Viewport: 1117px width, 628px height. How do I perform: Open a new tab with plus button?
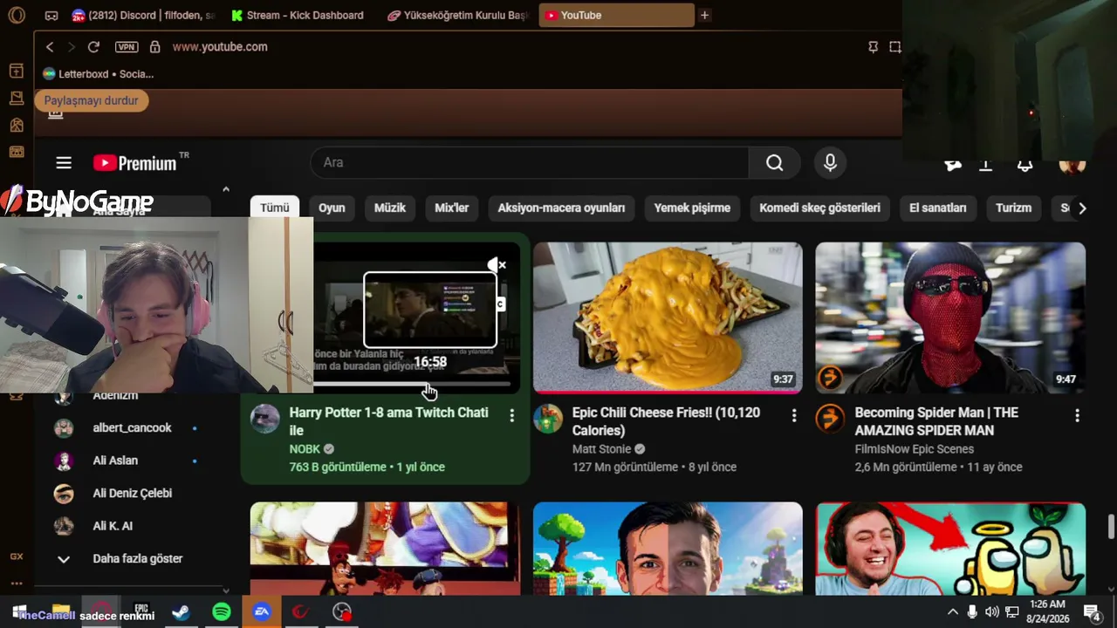[x=704, y=15]
